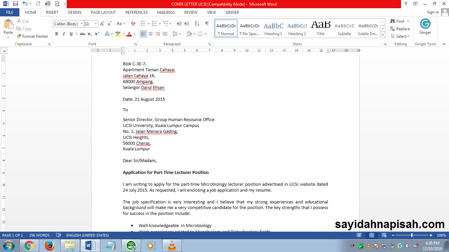Image resolution: width=449 pixels, height=252 pixels.
Task: Click Sign in link
Action: (433, 12)
